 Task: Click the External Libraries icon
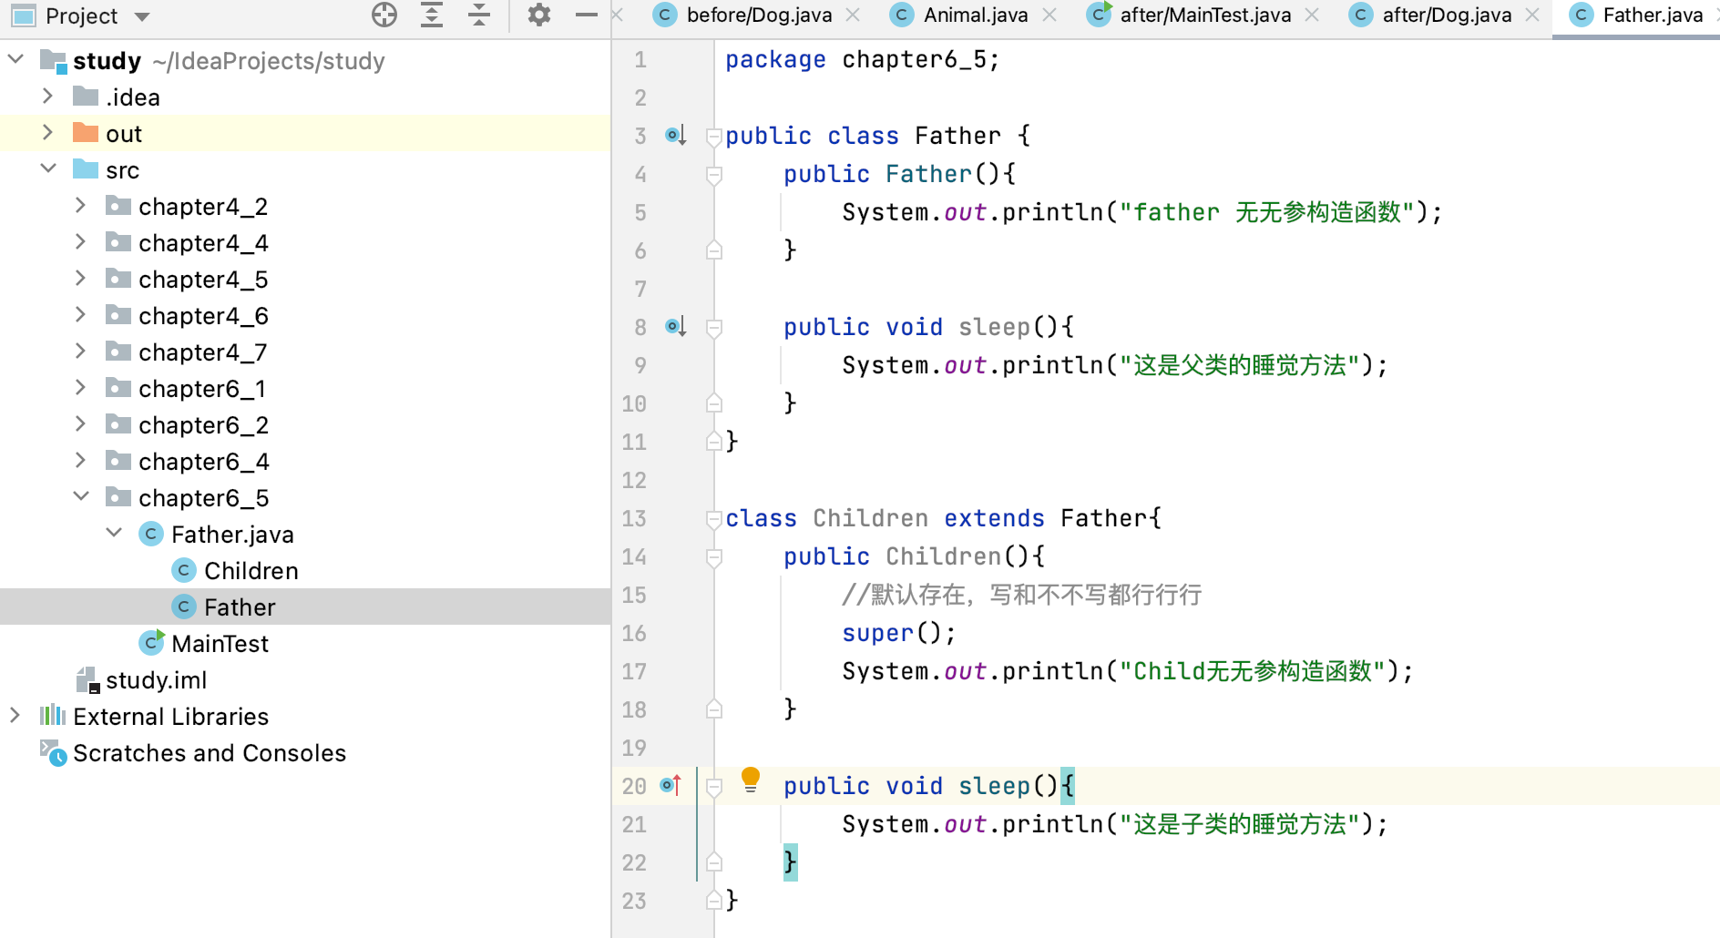pyautogui.click(x=53, y=716)
